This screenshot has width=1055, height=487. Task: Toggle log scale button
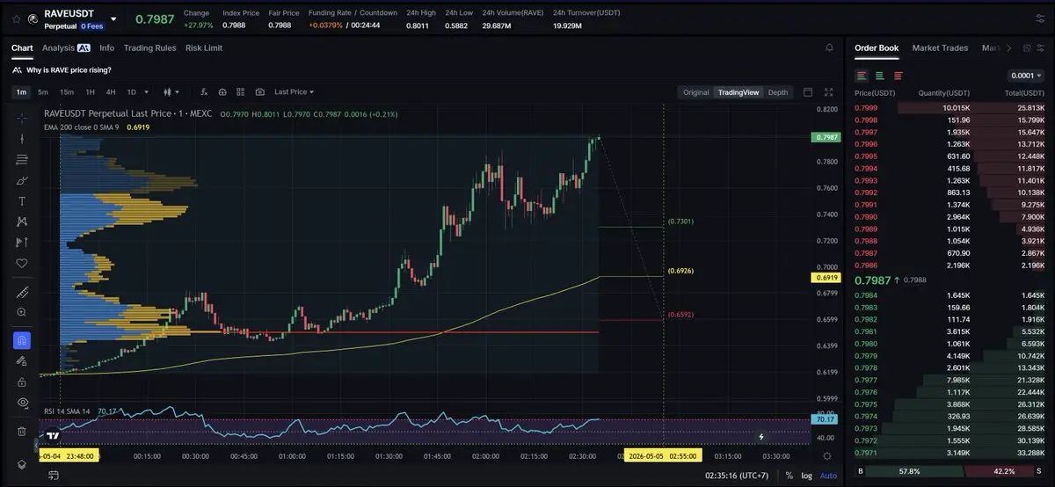click(807, 476)
